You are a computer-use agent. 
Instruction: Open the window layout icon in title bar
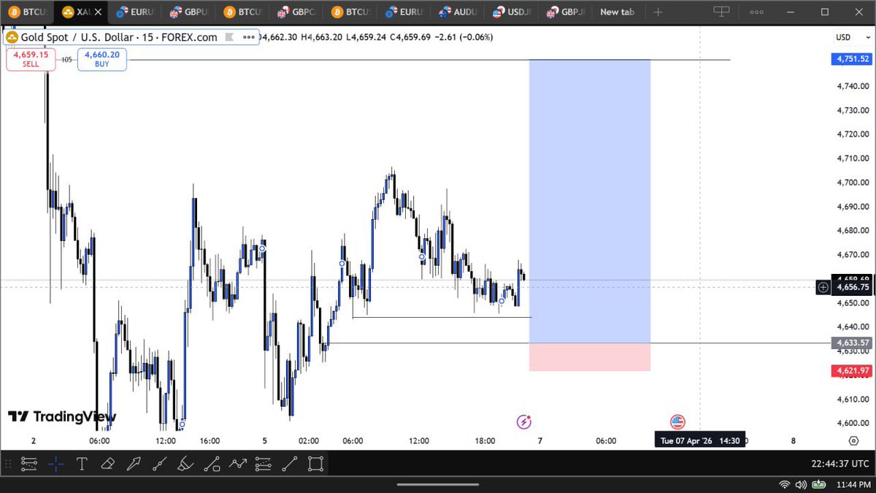[721, 12]
